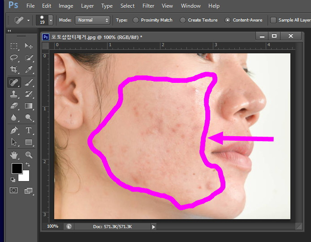Open the Layer menu

pos(87,6)
